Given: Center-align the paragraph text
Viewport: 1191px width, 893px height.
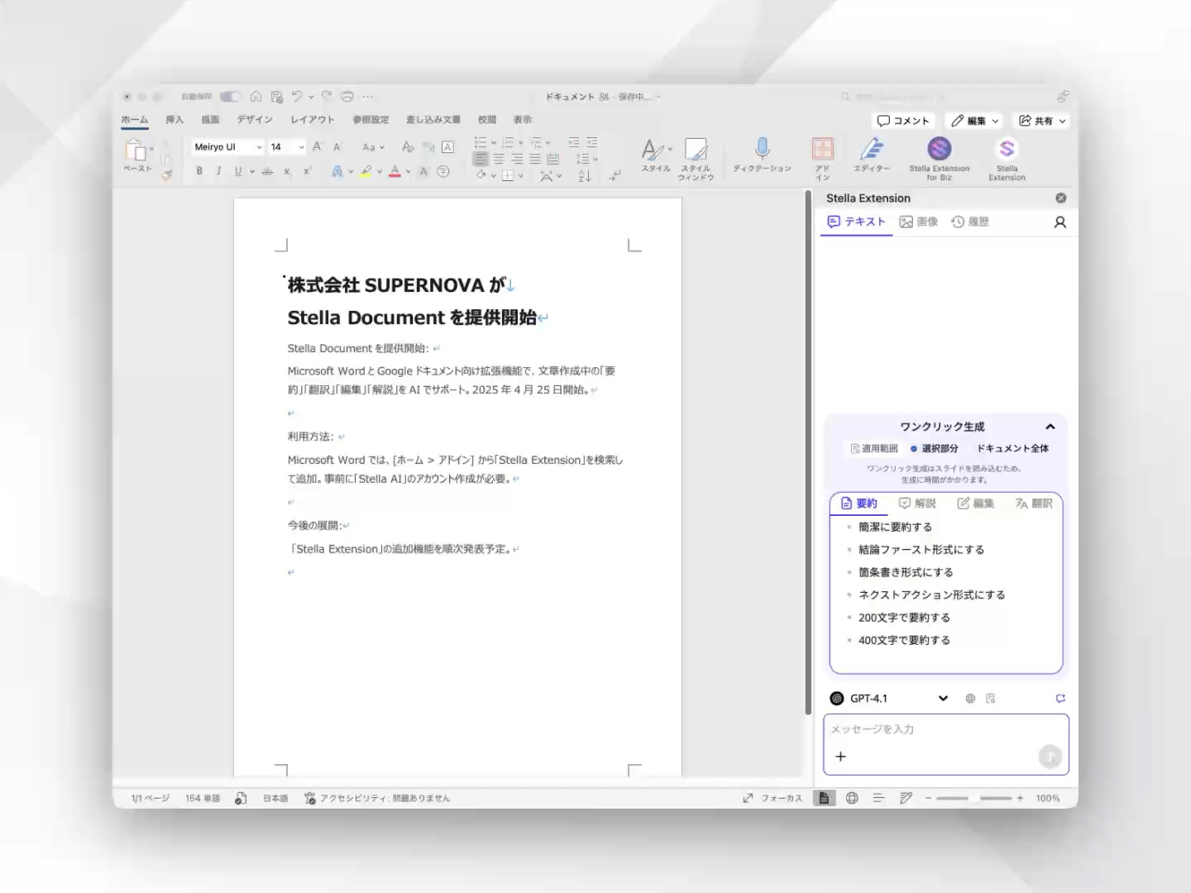Looking at the screenshot, I should tap(499, 159).
